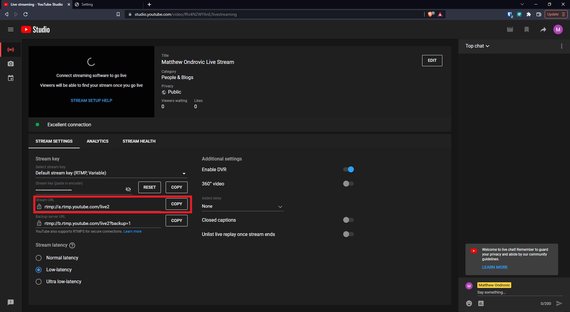Open the chat three-dot options menu
The width and height of the screenshot is (570, 312).
[561, 46]
